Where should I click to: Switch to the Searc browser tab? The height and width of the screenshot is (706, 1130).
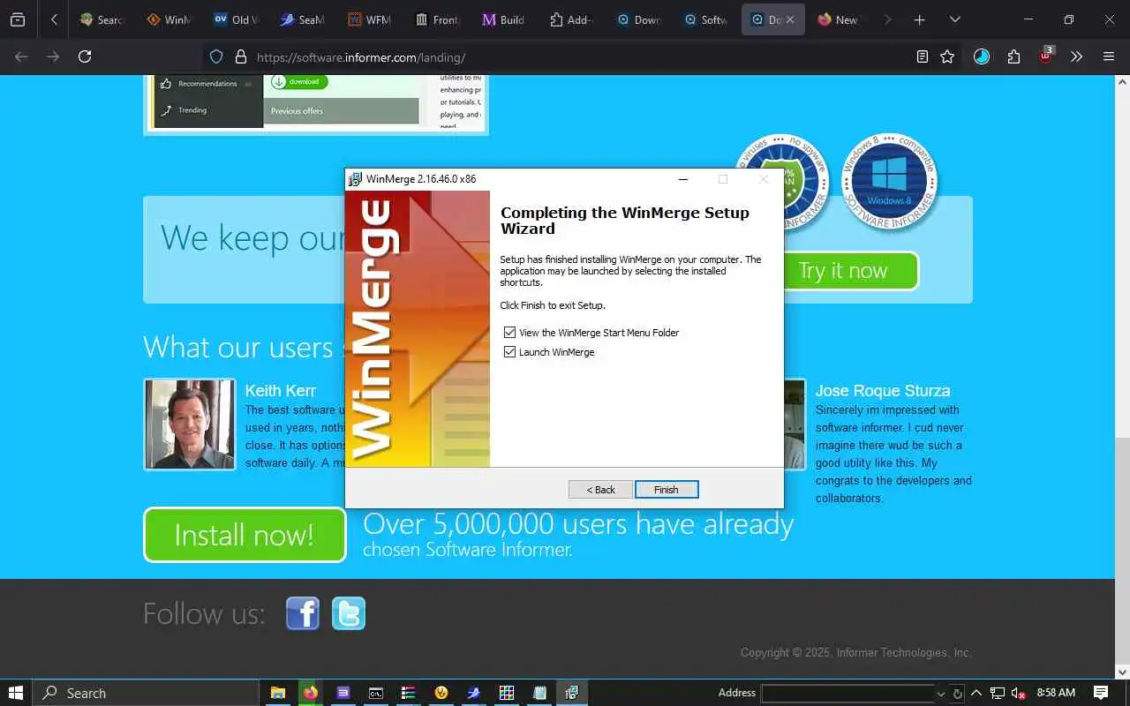click(102, 19)
